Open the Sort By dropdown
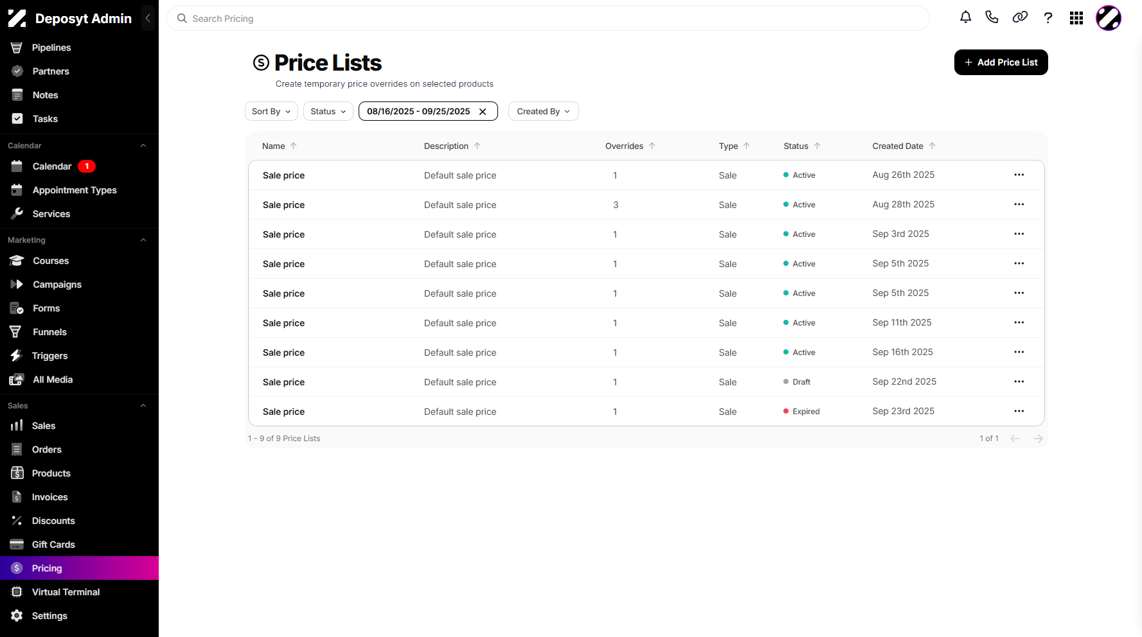 tap(271, 111)
